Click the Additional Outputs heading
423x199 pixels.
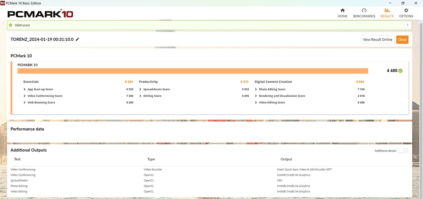29,150
